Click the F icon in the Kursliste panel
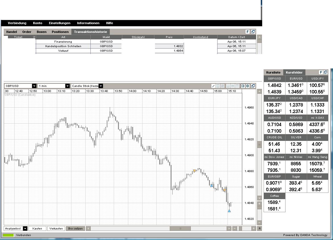This screenshot has width=333, height=240. point(321,72)
